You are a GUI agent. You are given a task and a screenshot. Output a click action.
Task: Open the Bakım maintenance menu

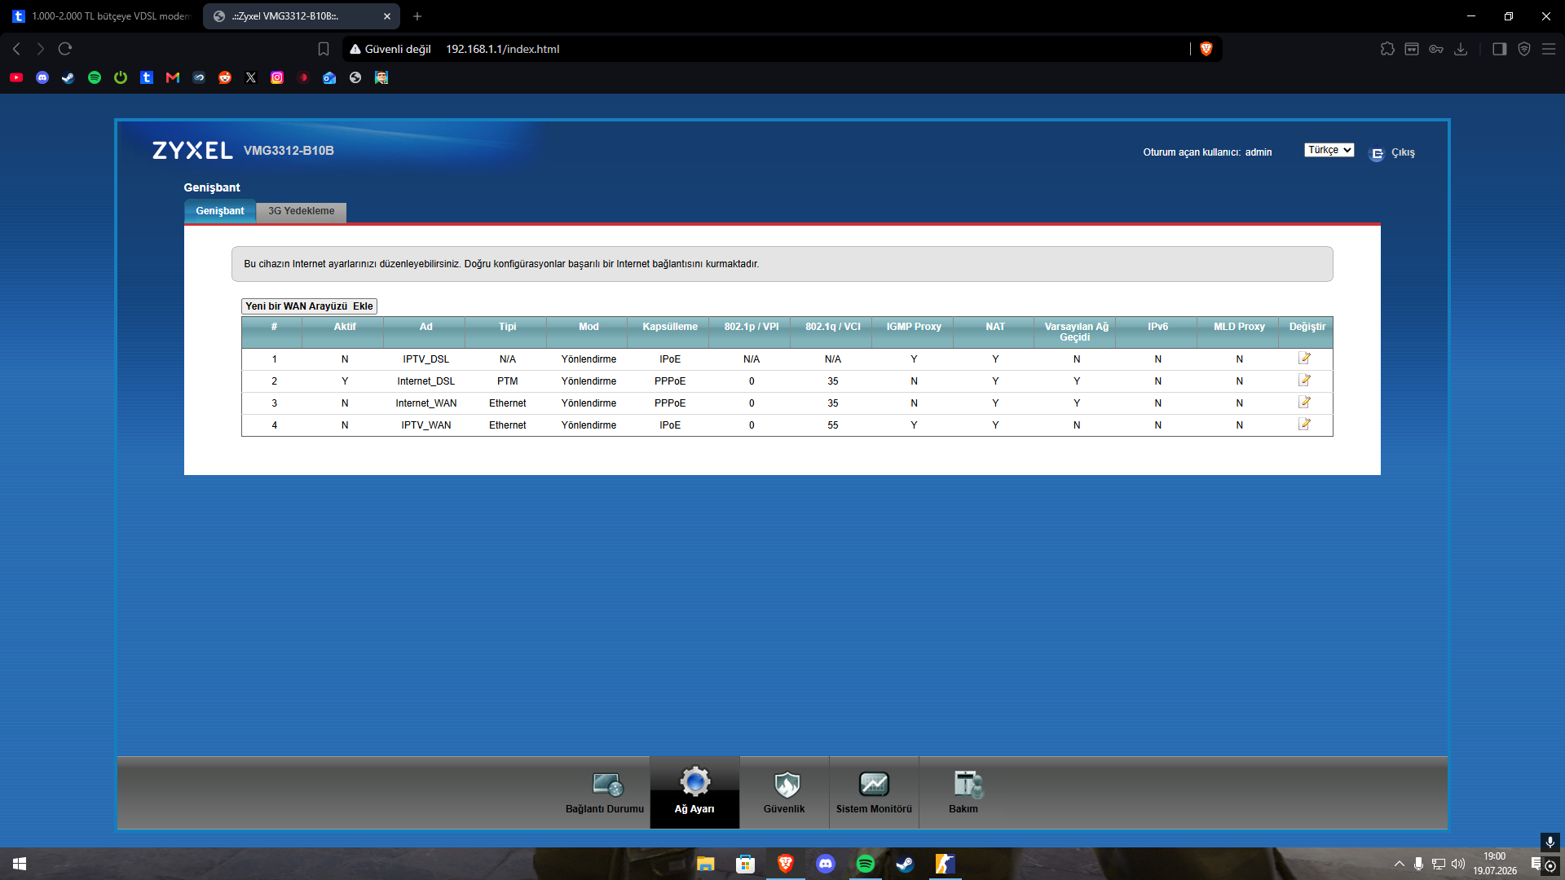pyautogui.click(x=963, y=792)
